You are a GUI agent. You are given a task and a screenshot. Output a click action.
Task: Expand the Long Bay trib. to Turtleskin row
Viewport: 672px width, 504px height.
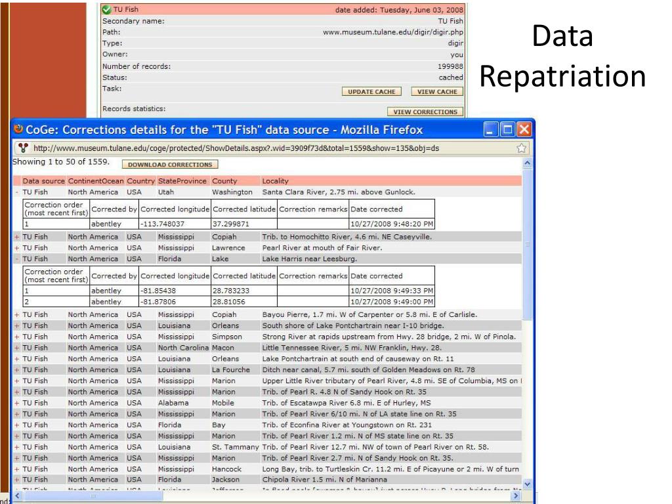click(x=17, y=469)
